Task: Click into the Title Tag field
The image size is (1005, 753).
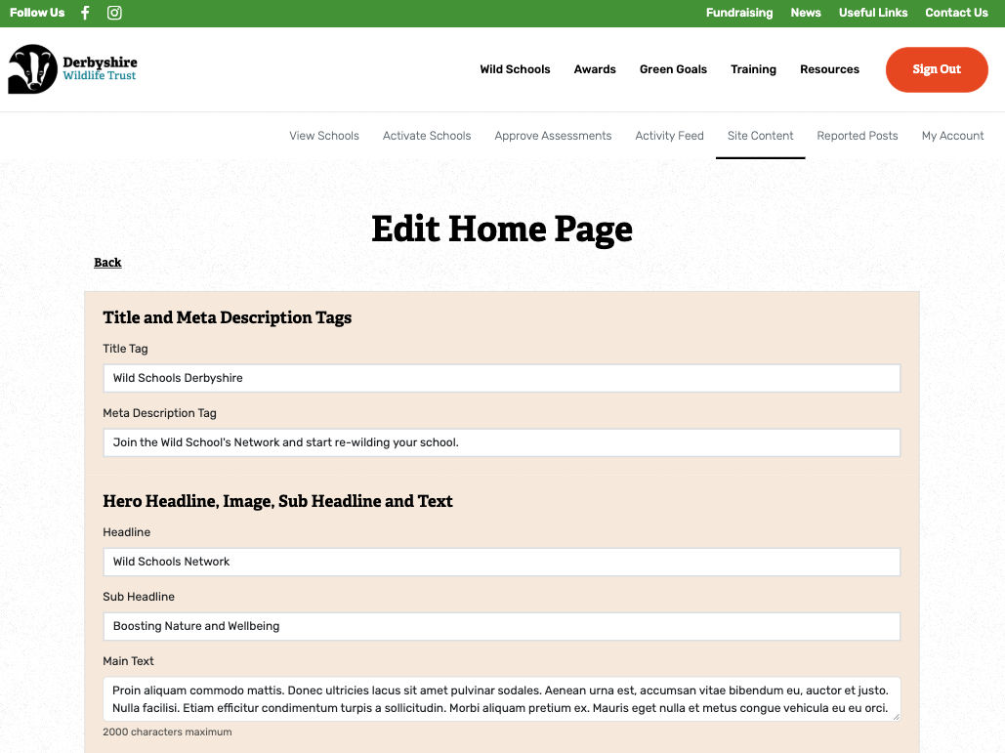Action: tap(502, 378)
